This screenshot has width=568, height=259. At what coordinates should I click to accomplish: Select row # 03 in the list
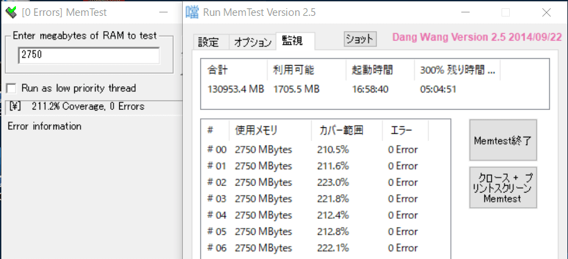point(326,199)
